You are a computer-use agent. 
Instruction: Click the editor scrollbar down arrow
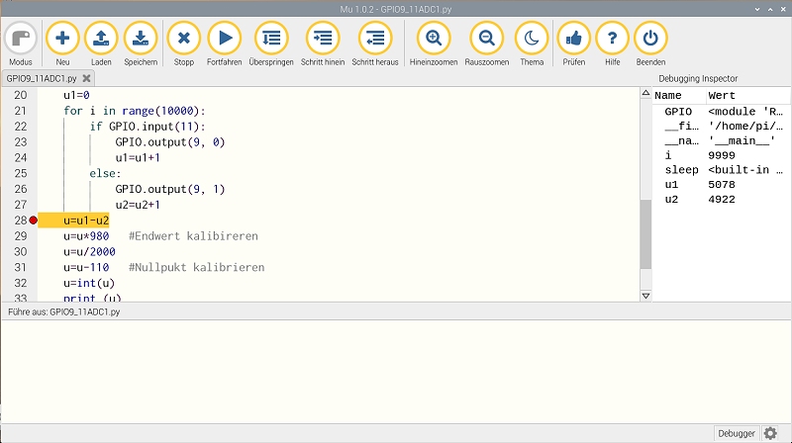tap(646, 296)
